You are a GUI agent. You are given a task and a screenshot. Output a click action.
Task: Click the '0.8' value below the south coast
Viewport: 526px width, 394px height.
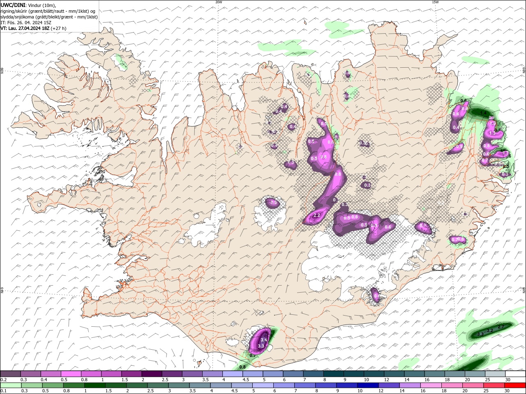click(242, 367)
